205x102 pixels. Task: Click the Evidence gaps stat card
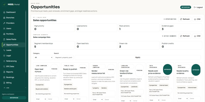[x=181, y=28]
